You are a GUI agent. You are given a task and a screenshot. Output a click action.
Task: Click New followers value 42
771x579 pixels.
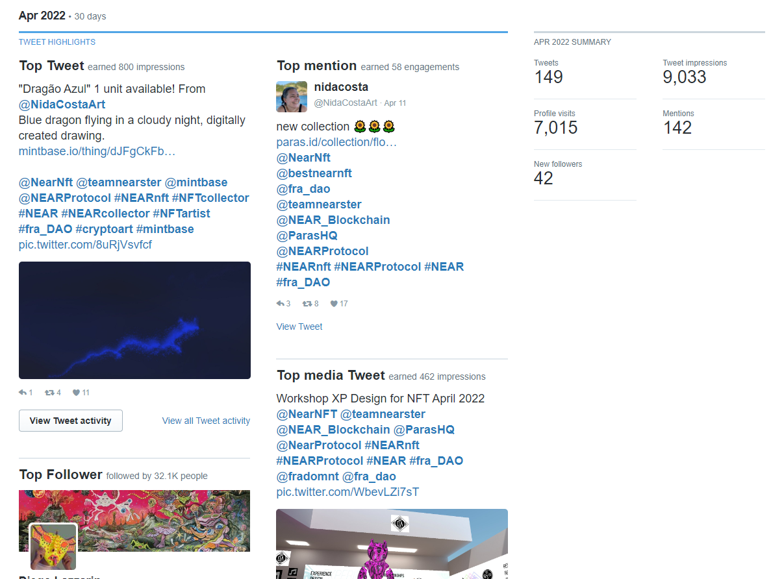[544, 179]
